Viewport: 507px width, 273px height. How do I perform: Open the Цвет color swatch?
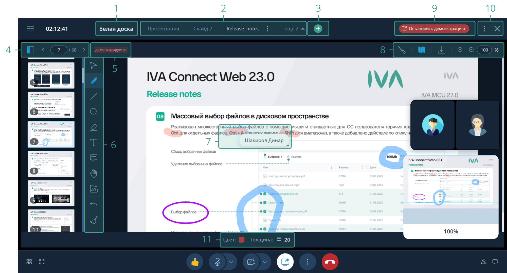[x=242, y=240]
